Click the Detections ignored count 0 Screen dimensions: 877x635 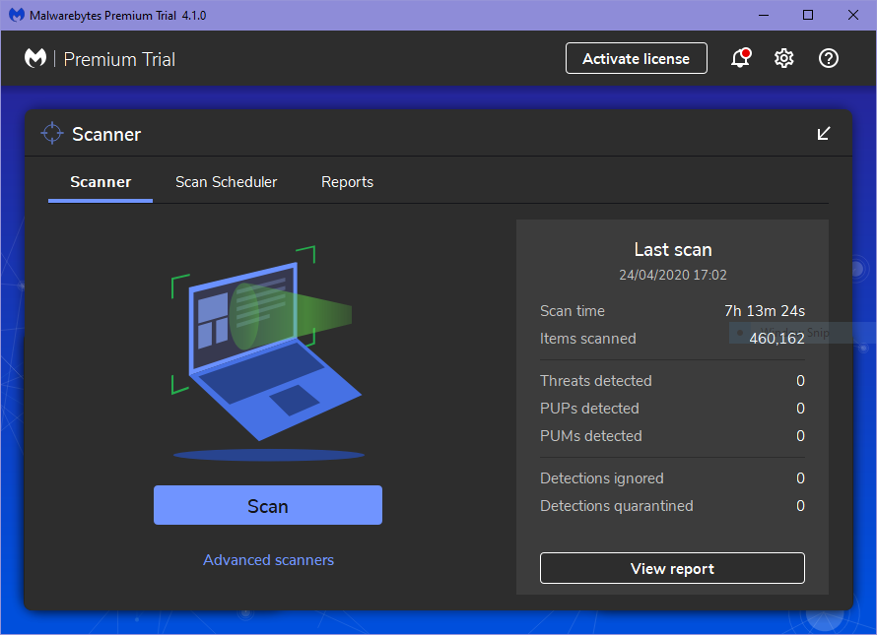[800, 478]
